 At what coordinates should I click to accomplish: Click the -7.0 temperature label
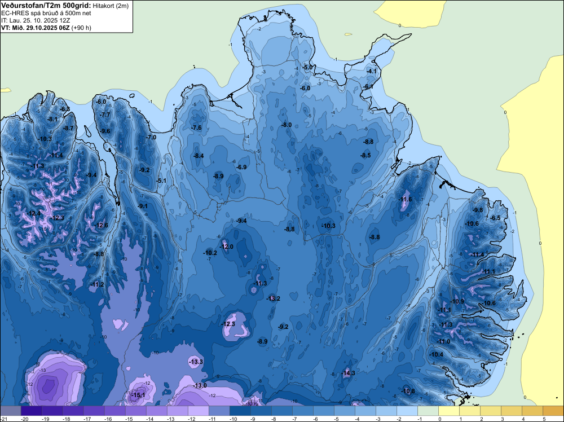pyautogui.click(x=151, y=137)
